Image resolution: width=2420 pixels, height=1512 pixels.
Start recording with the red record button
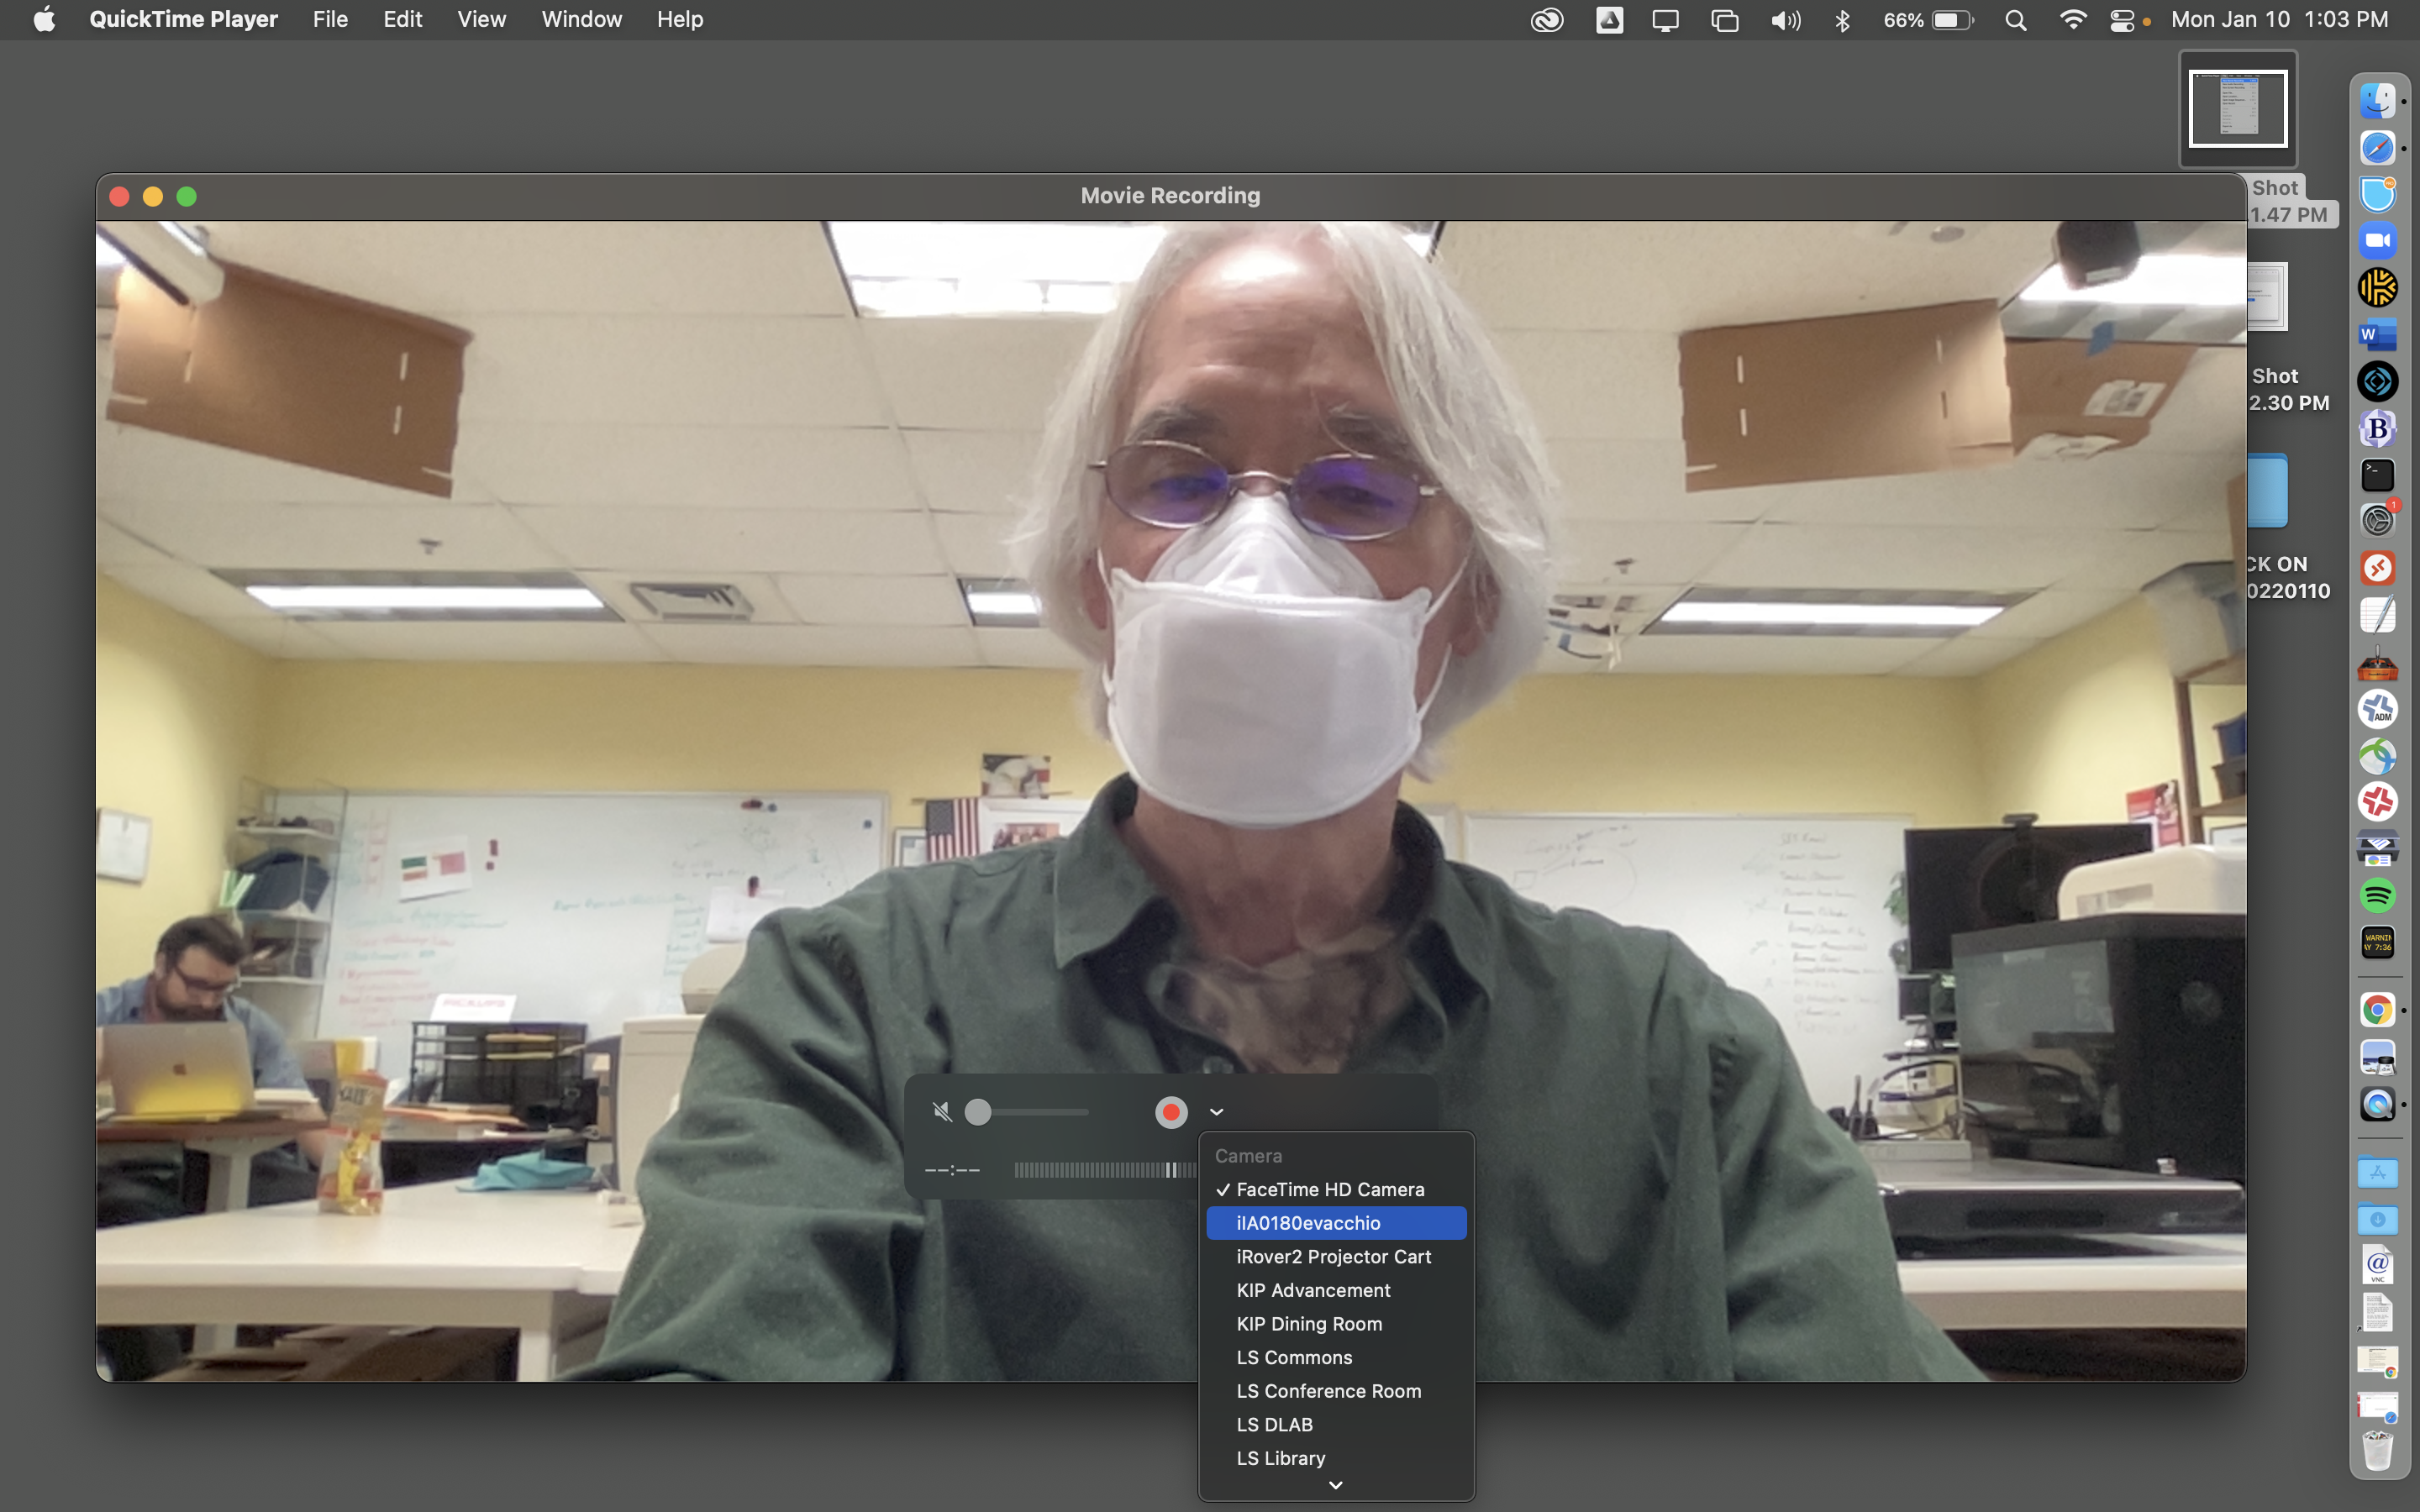point(1170,1112)
